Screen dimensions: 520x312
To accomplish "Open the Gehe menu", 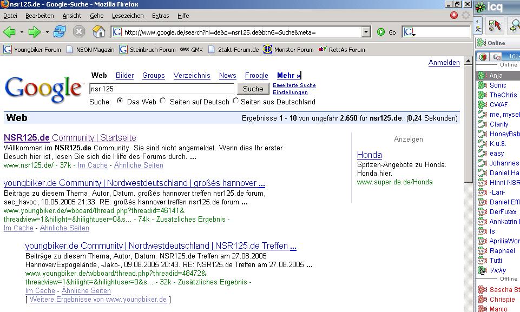I will [x=96, y=16].
